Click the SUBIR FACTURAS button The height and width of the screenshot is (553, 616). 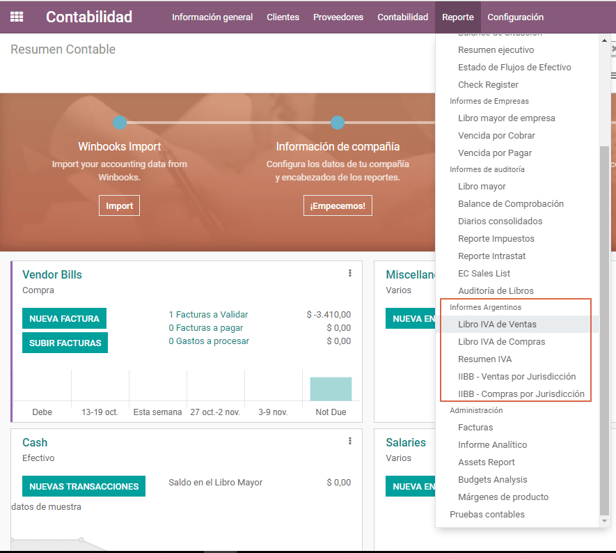click(x=65, y=343)
